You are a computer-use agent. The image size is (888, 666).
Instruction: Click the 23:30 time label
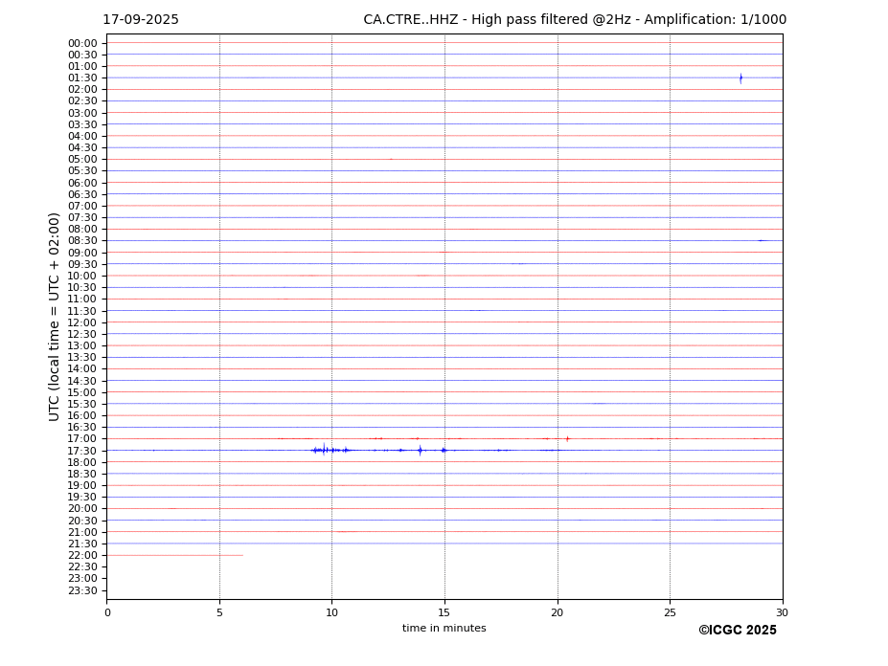click(82, 590)
